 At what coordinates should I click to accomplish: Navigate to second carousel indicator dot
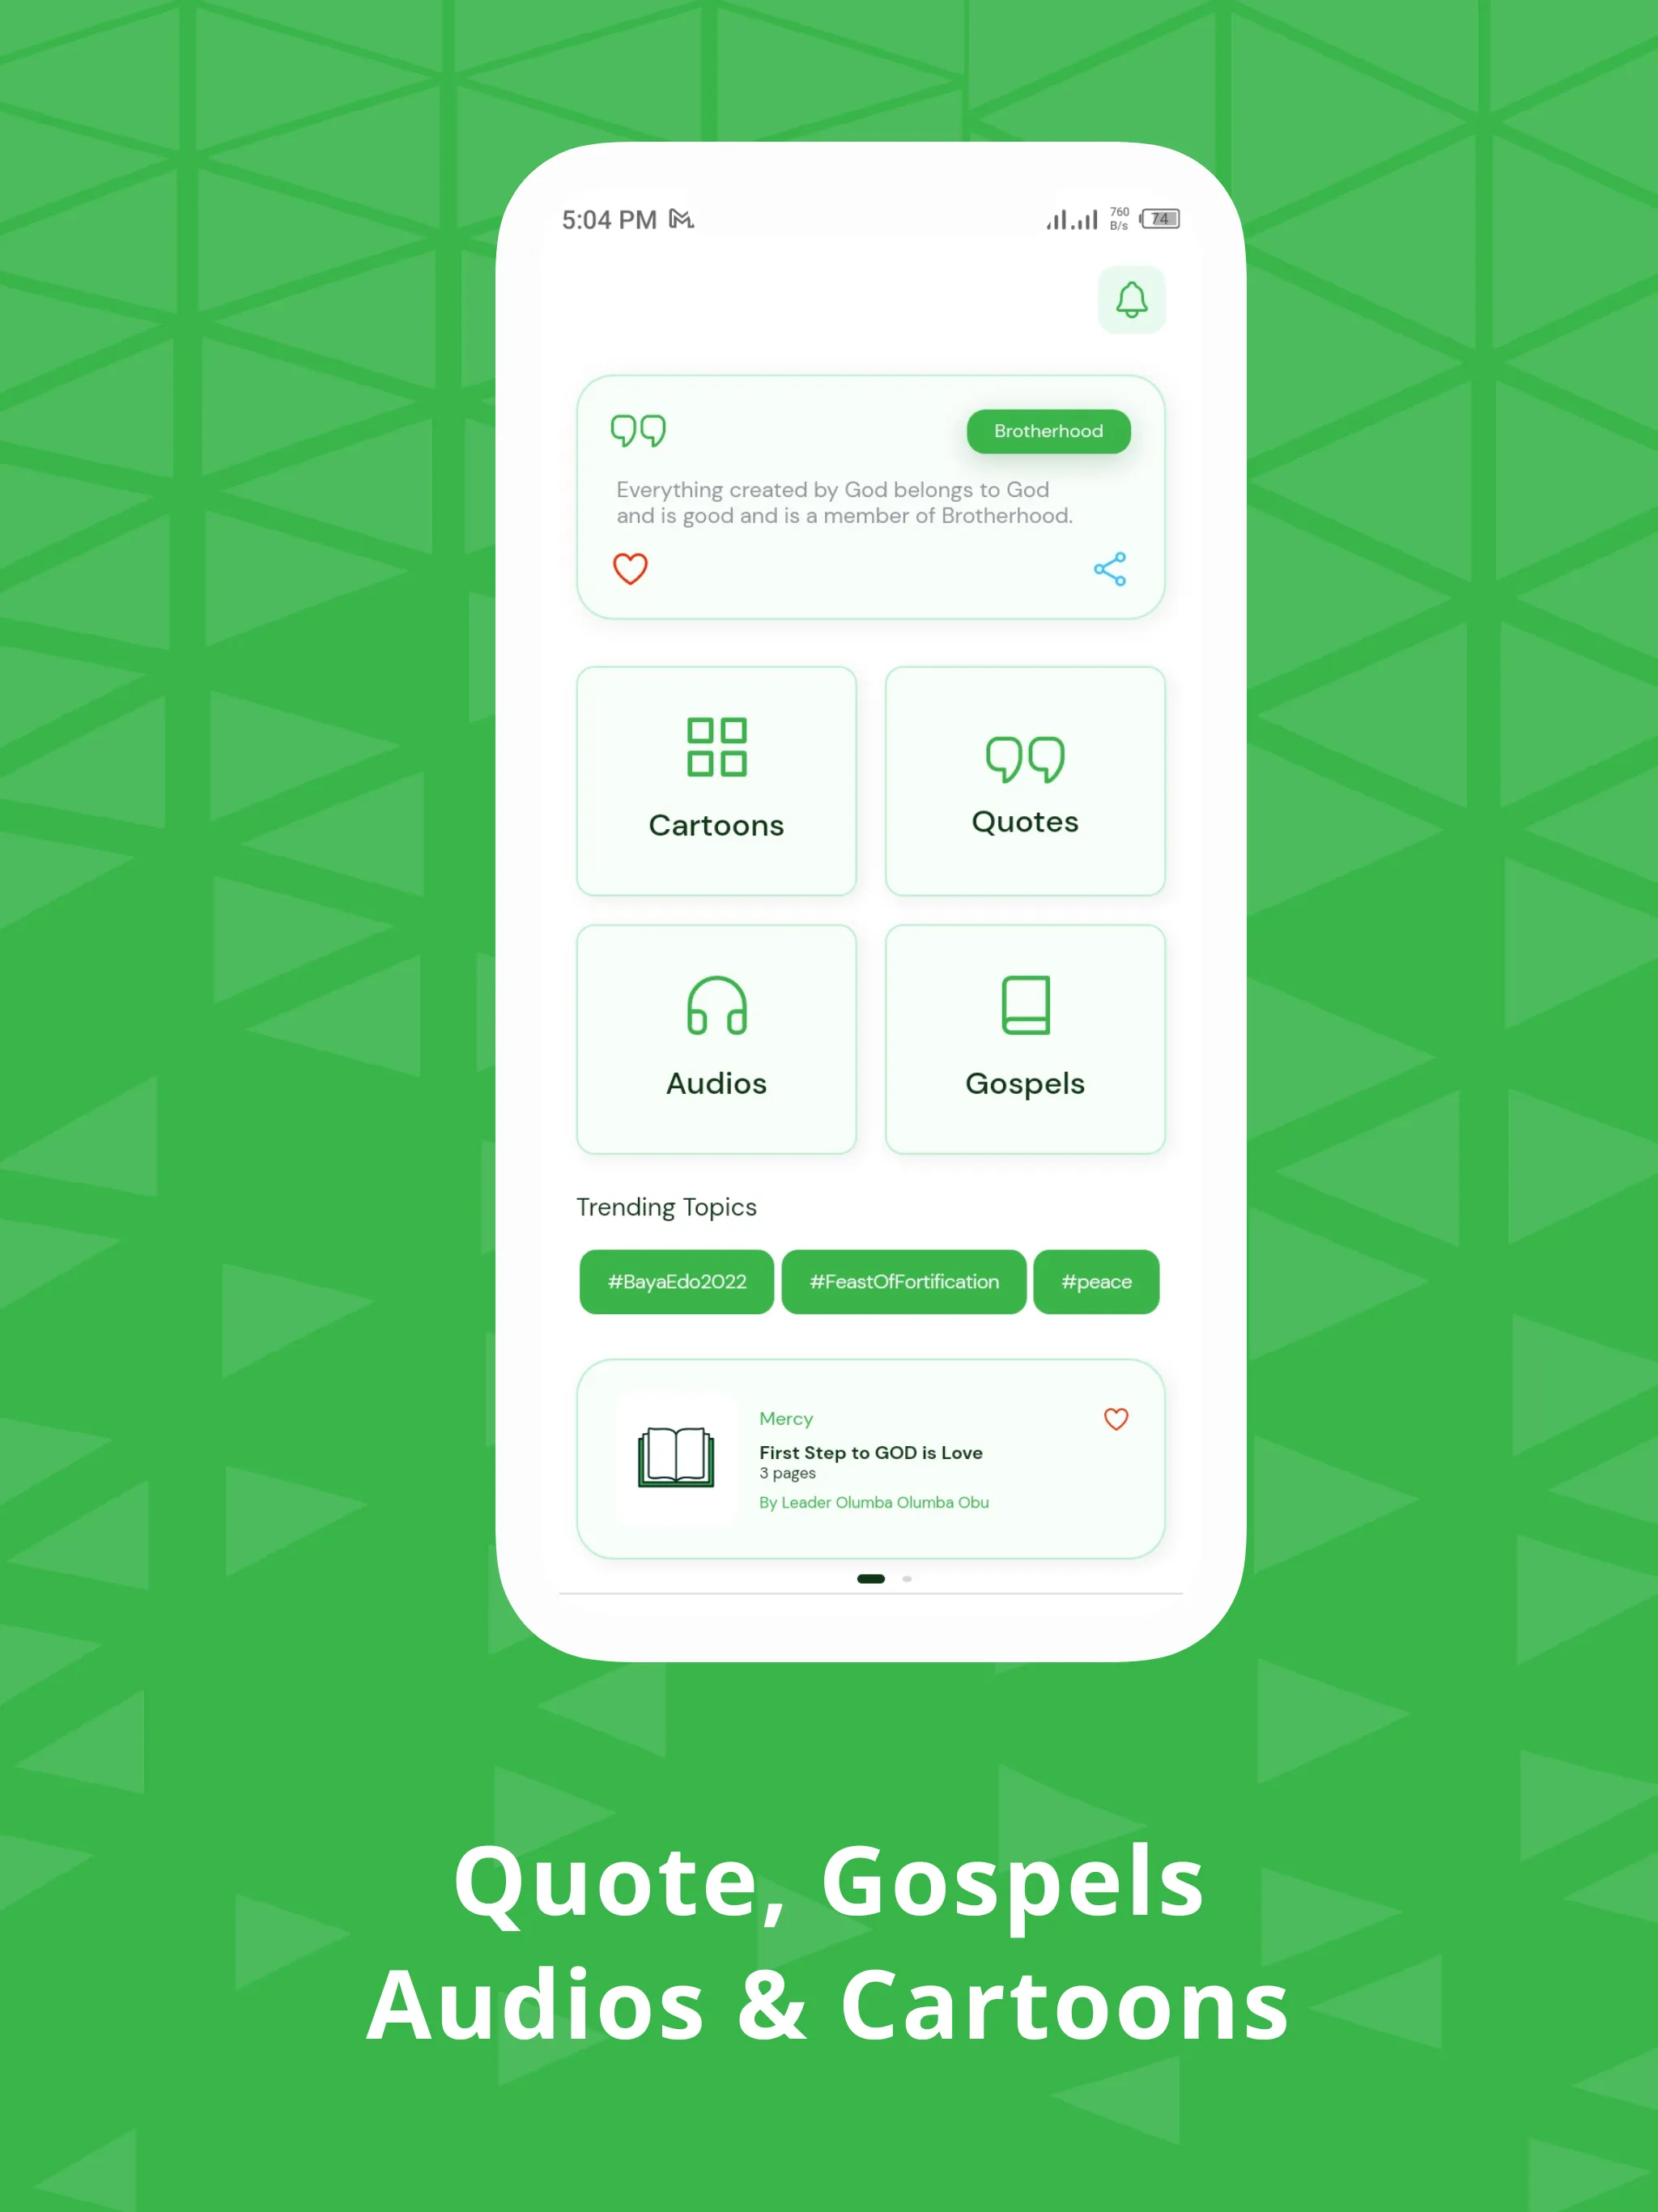[908, 1578]
